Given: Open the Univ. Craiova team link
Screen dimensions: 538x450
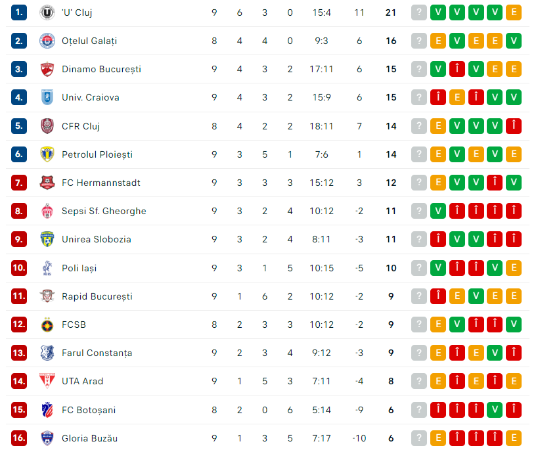Looking at the screenshot, I should point(91,97).
